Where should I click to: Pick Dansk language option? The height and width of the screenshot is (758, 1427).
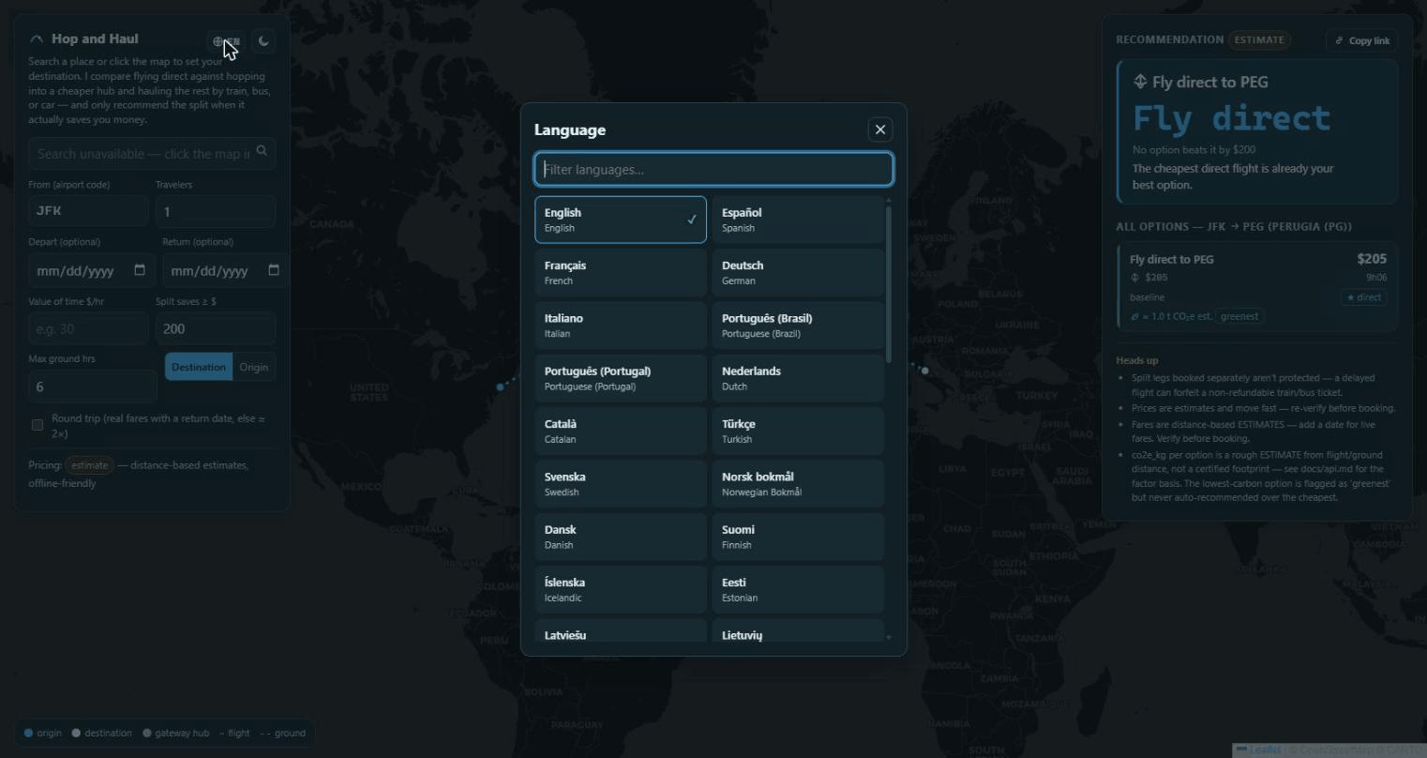pyautogui.click(x=621, y=537)
